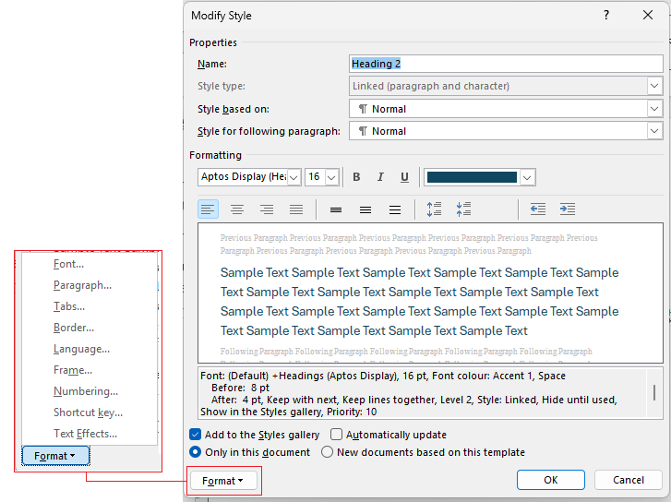Apply align right paragraph icon

pos(267,209)
